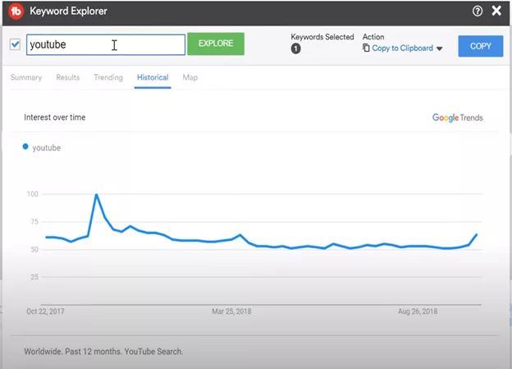This screenshot has width=512, height=369.
Task: Click the clipboard icon beside Copy to Clipboard
Action: click(x=366, y=48)
